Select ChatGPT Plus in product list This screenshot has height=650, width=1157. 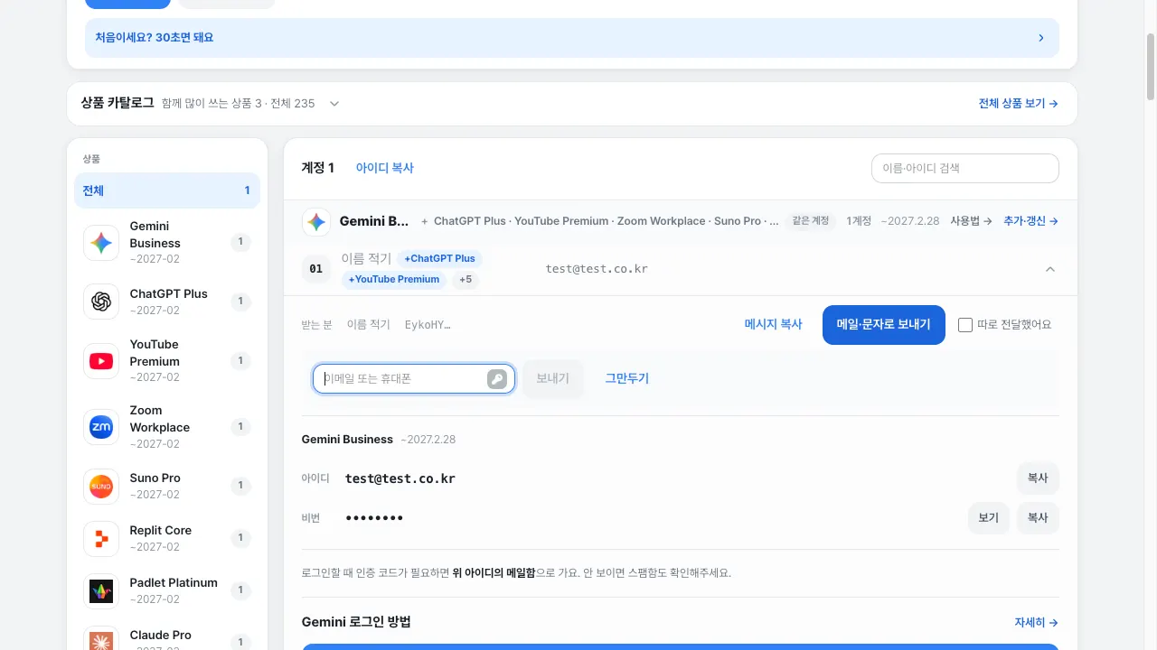[167, 302]
